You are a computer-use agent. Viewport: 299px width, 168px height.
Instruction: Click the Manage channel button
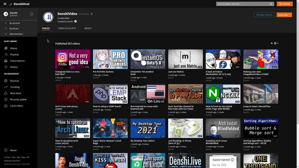pos(264,15)
